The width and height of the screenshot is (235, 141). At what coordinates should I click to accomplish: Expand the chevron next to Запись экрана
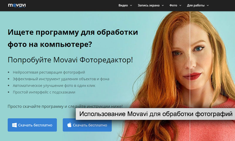(163, 5)
